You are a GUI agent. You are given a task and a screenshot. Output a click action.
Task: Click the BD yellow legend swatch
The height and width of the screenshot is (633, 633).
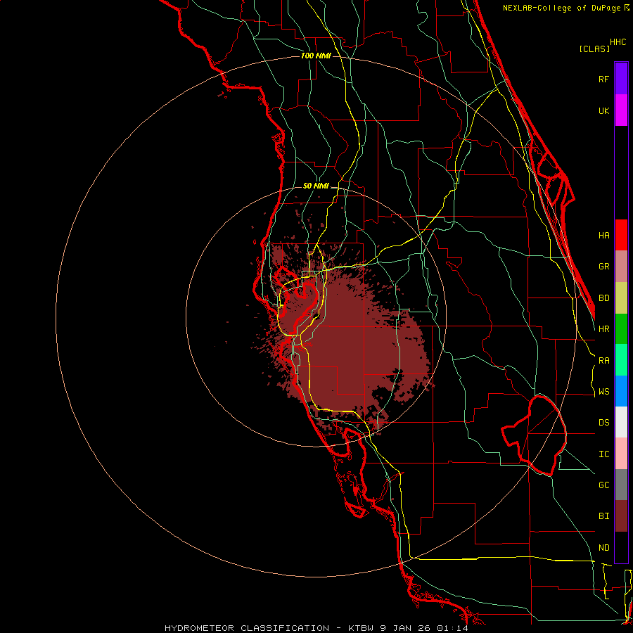tap(621, 298)
